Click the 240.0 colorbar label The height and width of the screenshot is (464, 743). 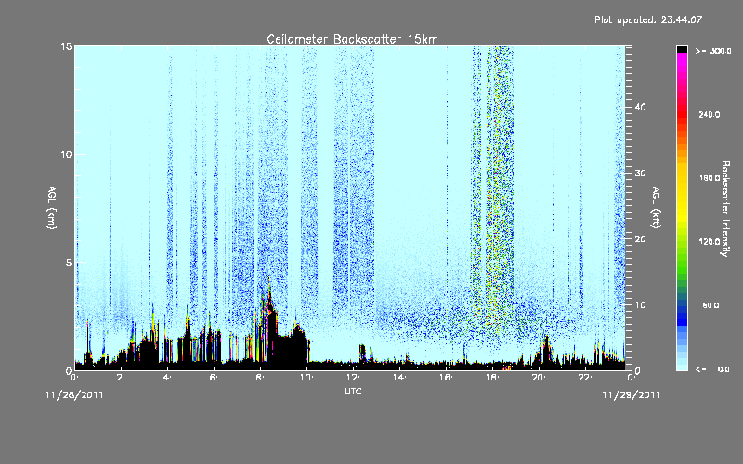point(710,114)
